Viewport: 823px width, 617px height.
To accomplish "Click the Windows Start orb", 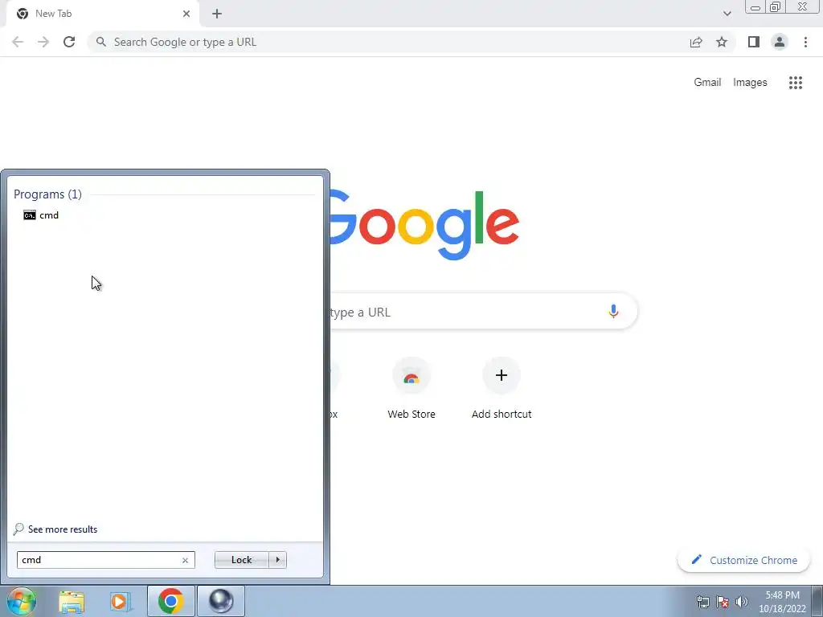I will 22,601.
